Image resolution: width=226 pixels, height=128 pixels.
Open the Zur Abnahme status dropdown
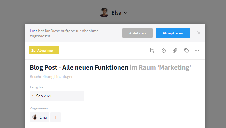tap(44, 50)
